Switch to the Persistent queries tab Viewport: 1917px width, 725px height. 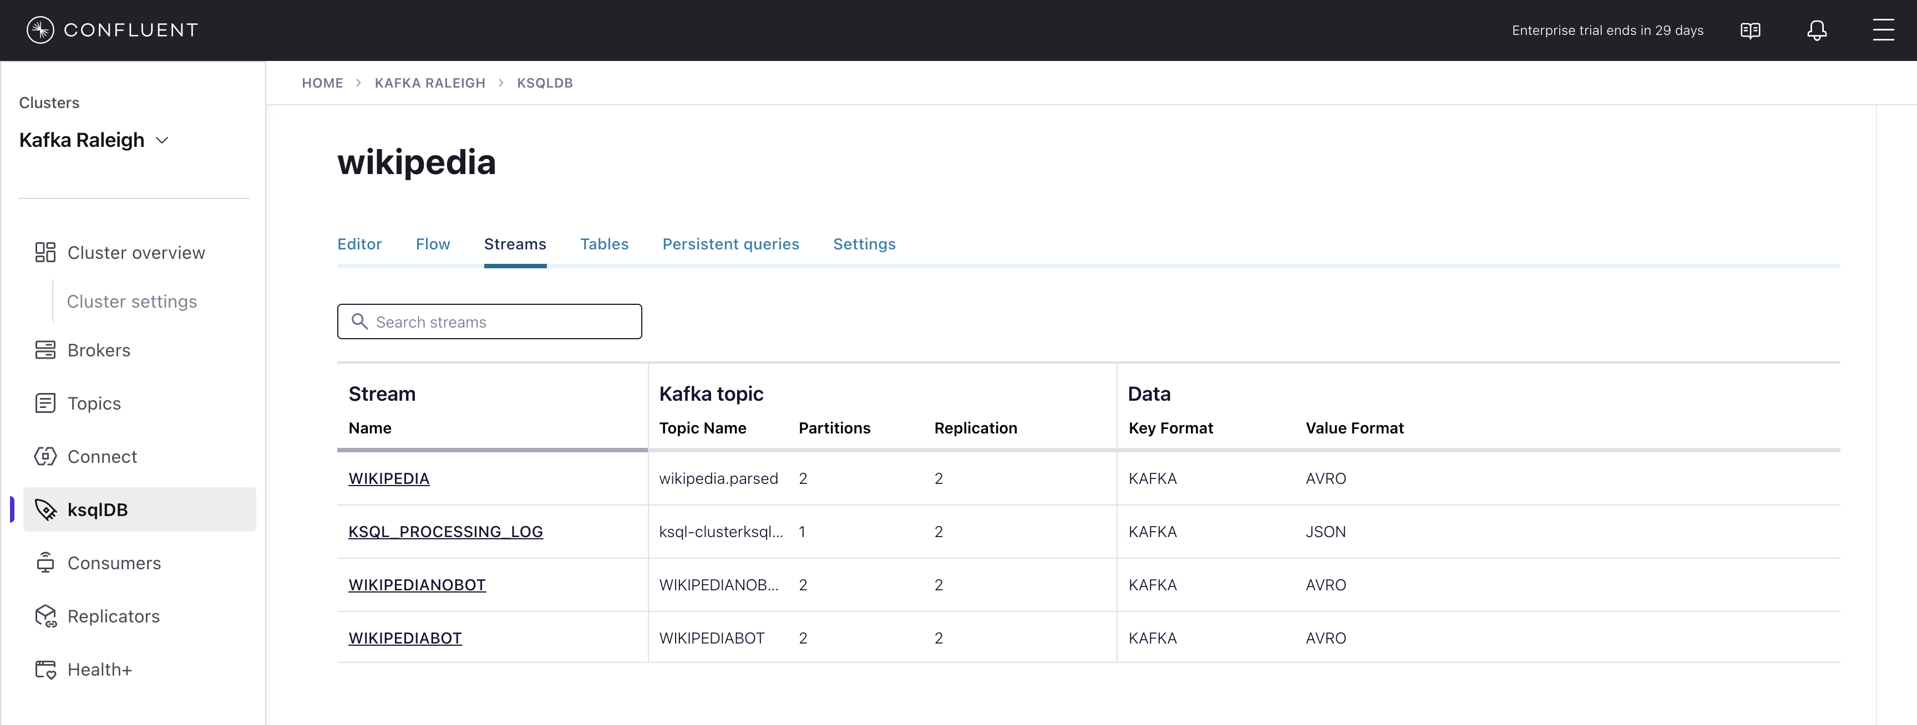coord(730,244)
